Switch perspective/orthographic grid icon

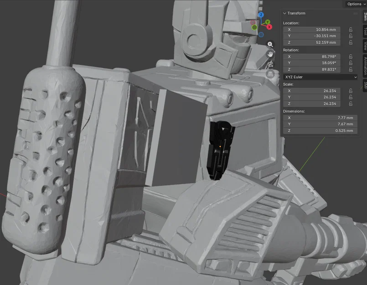pos(270,74)
